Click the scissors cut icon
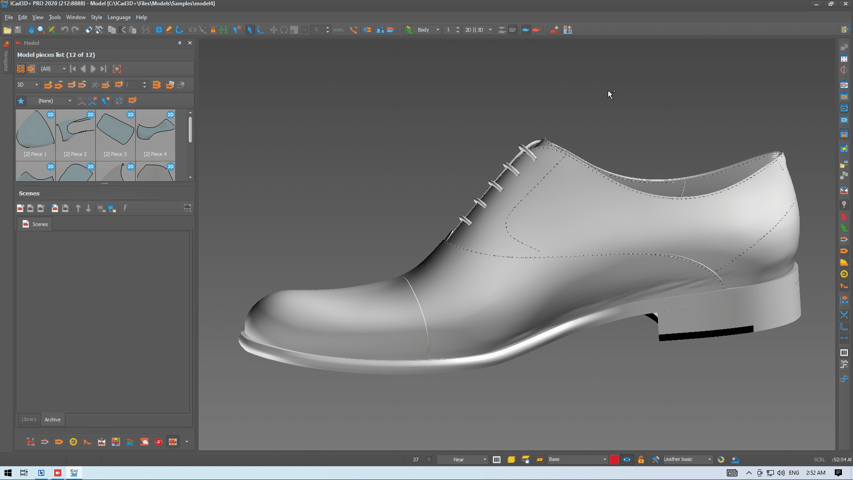 point(123,30)
